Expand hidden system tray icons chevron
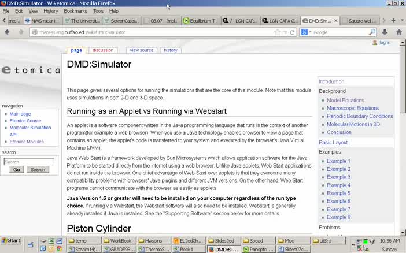 pyautogui.click(x=353, y=244)
